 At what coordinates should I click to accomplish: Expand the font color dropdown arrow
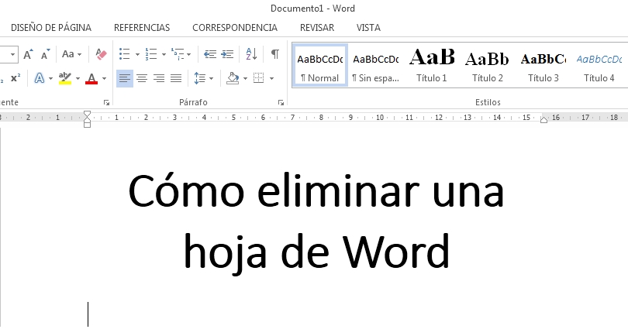click(104, 78)
